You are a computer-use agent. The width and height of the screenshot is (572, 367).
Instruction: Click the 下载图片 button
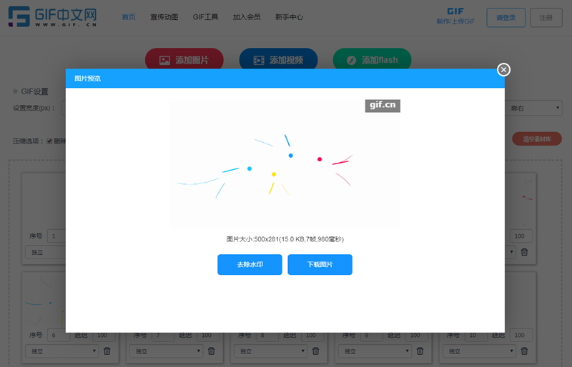[x=320, y=264]
